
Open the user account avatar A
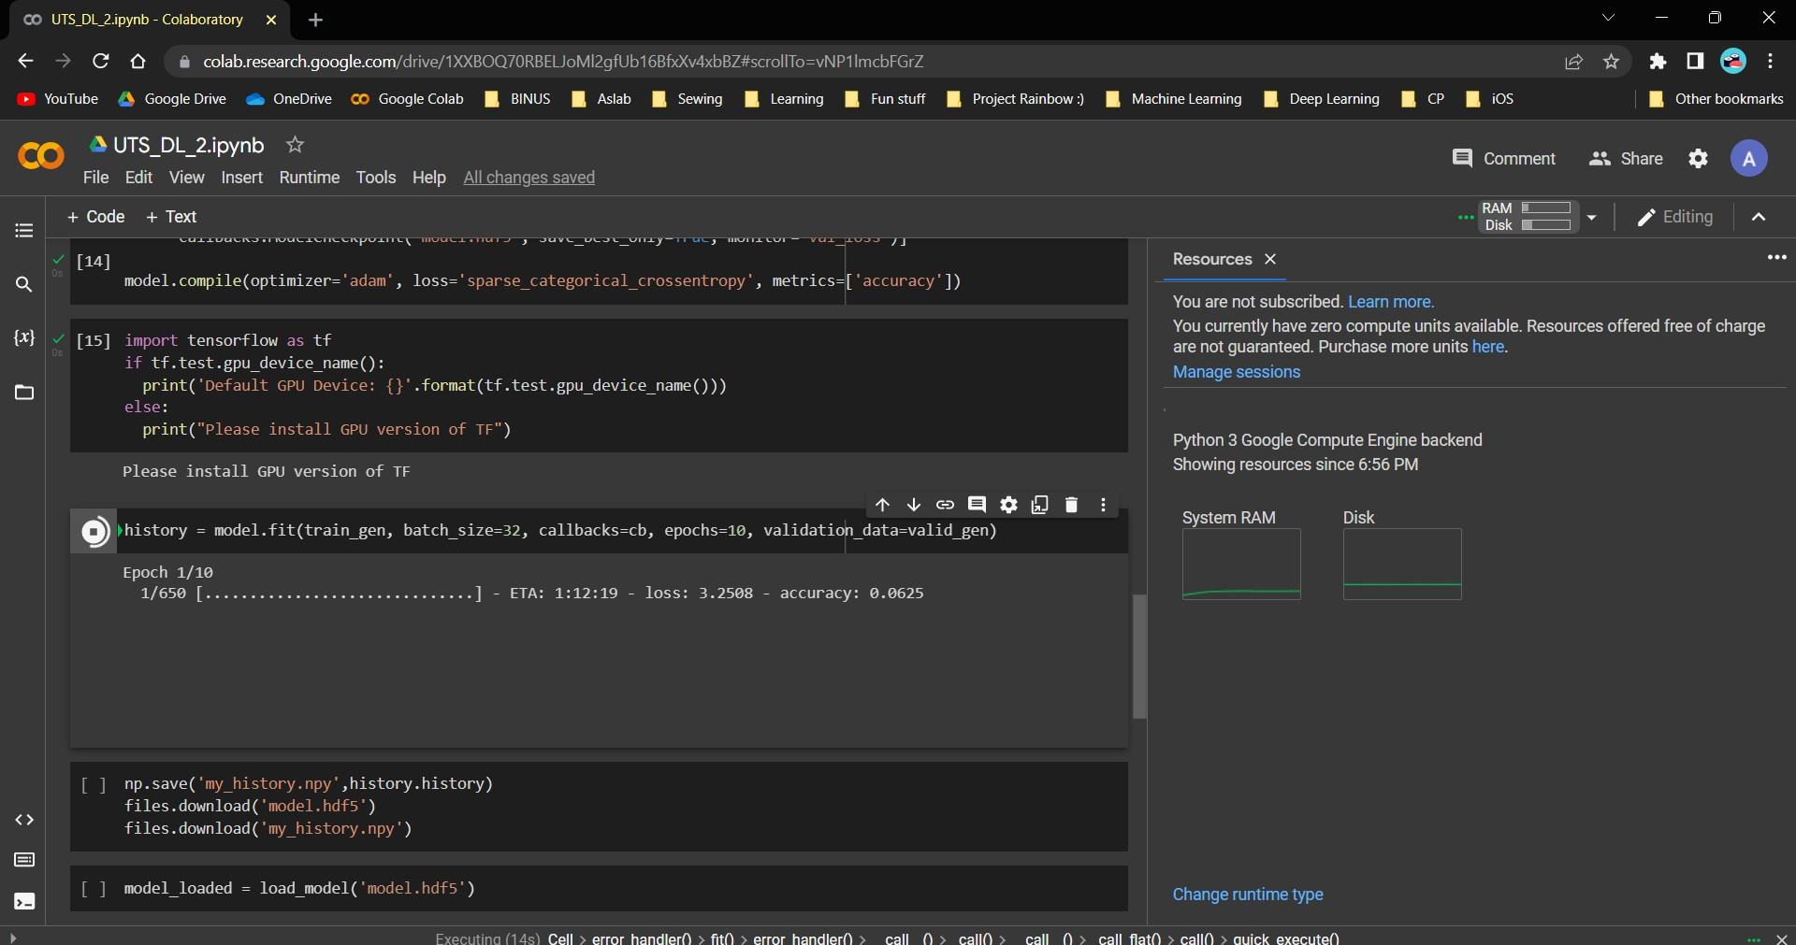(x=1748, y=159)
